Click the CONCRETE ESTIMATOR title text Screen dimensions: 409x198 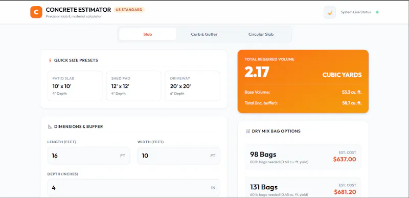(x=78, y=10)
